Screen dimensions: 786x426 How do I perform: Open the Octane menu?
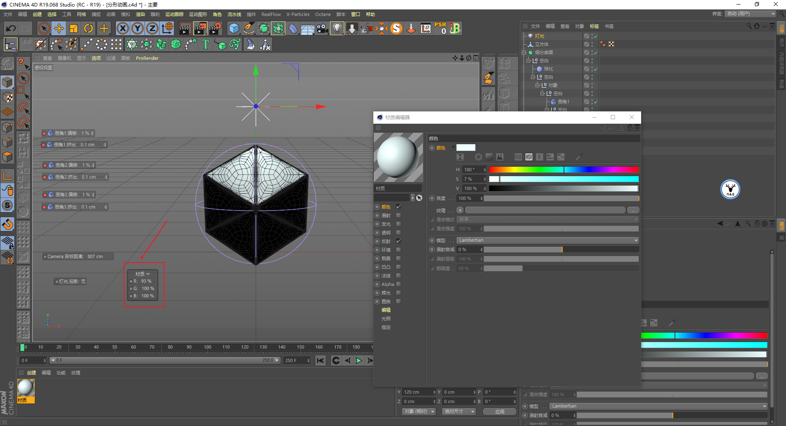click(x=323, y=14)
